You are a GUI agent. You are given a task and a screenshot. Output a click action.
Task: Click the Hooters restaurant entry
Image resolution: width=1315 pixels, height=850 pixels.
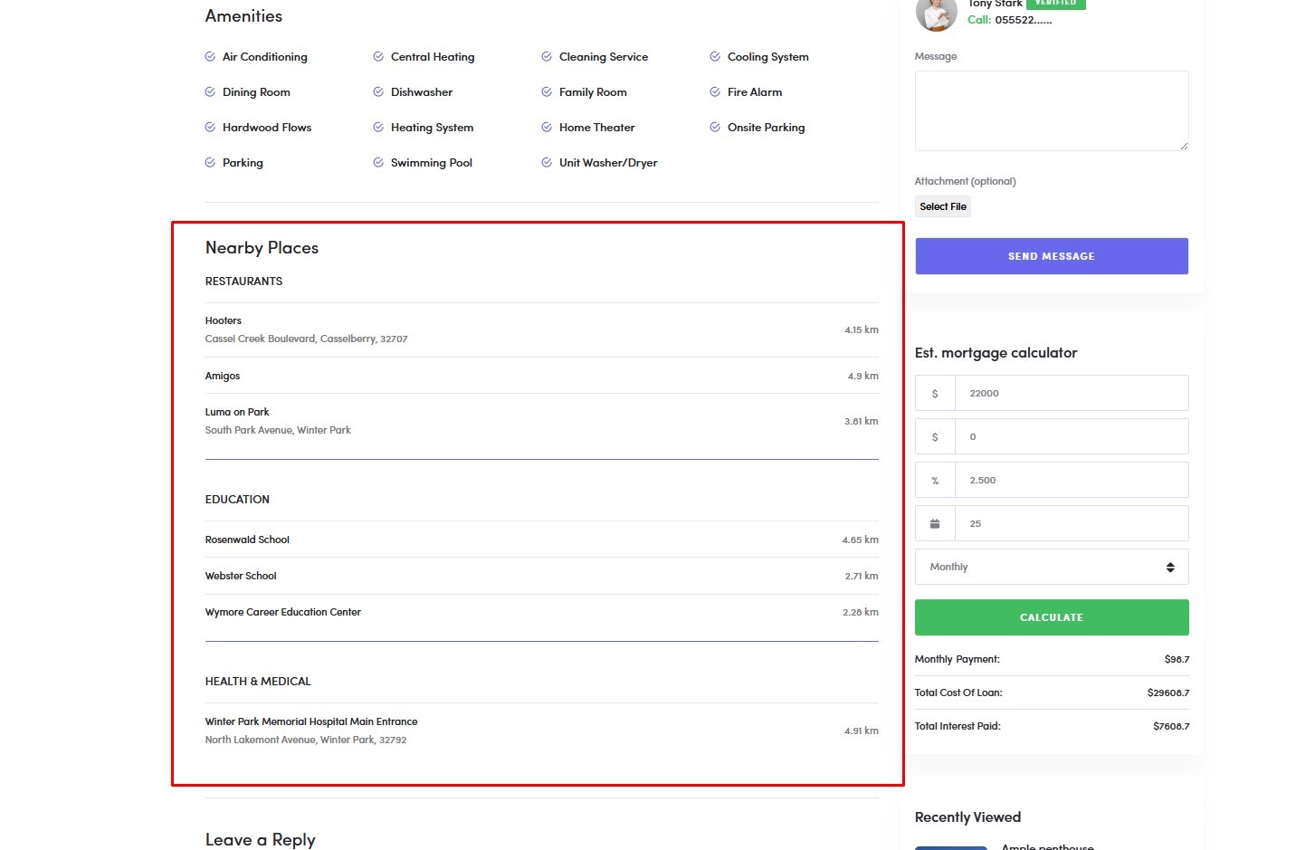tap(541, 329)
